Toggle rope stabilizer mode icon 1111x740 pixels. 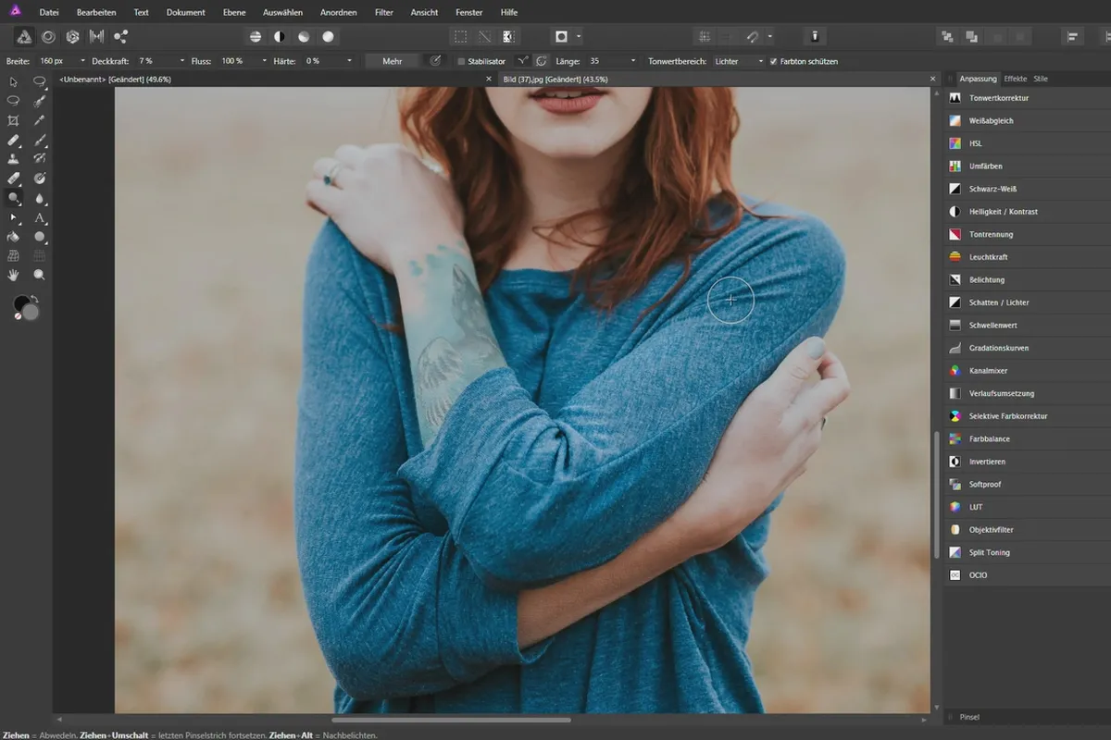tap(524, 61)
